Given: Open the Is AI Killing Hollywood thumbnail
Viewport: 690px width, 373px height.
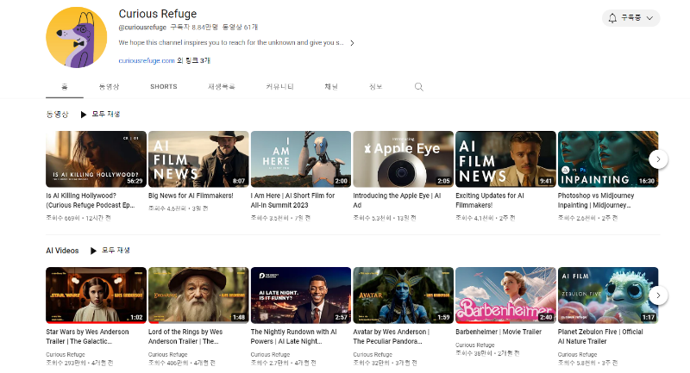Looking at the screenshot, I should 96,159.
